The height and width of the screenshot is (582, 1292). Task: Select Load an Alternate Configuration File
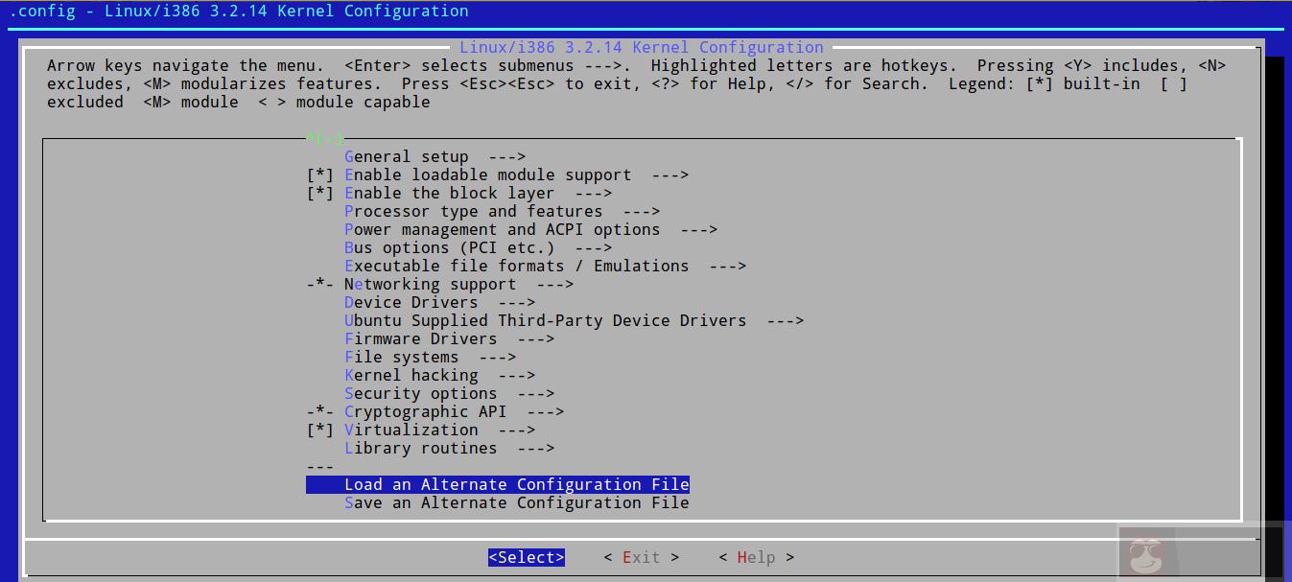(516, 485)
